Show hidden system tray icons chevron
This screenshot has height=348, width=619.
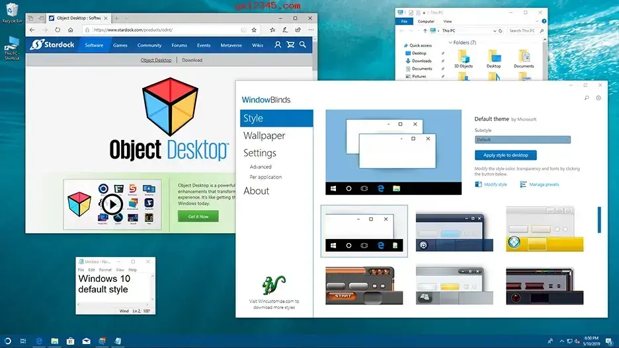[561, 341]
